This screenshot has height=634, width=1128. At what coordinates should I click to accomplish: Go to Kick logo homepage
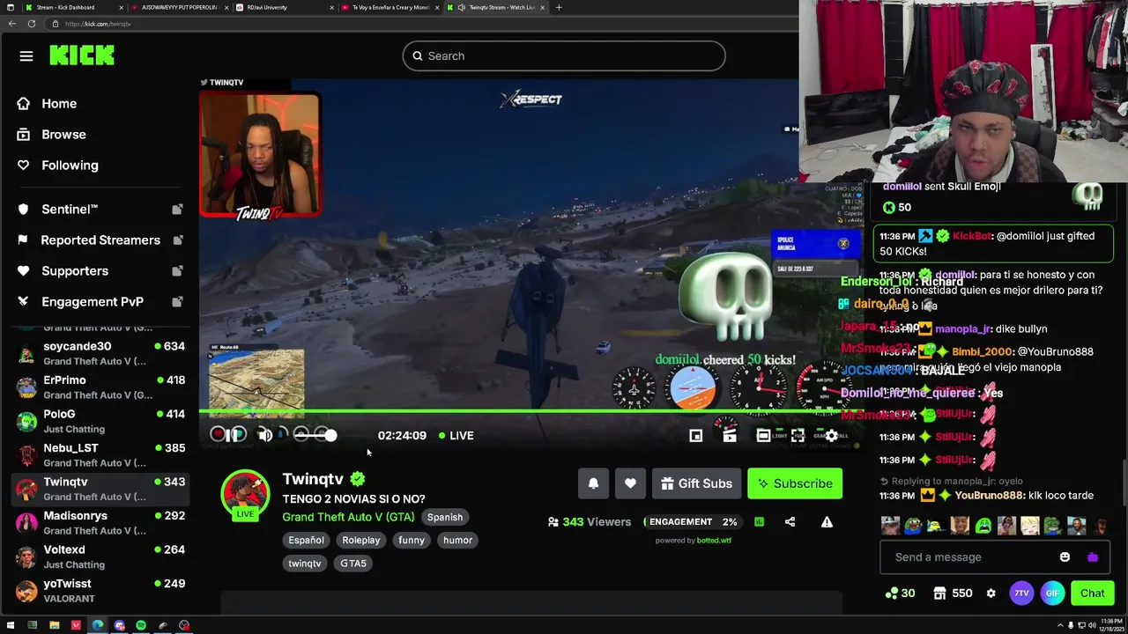point(82,55)
